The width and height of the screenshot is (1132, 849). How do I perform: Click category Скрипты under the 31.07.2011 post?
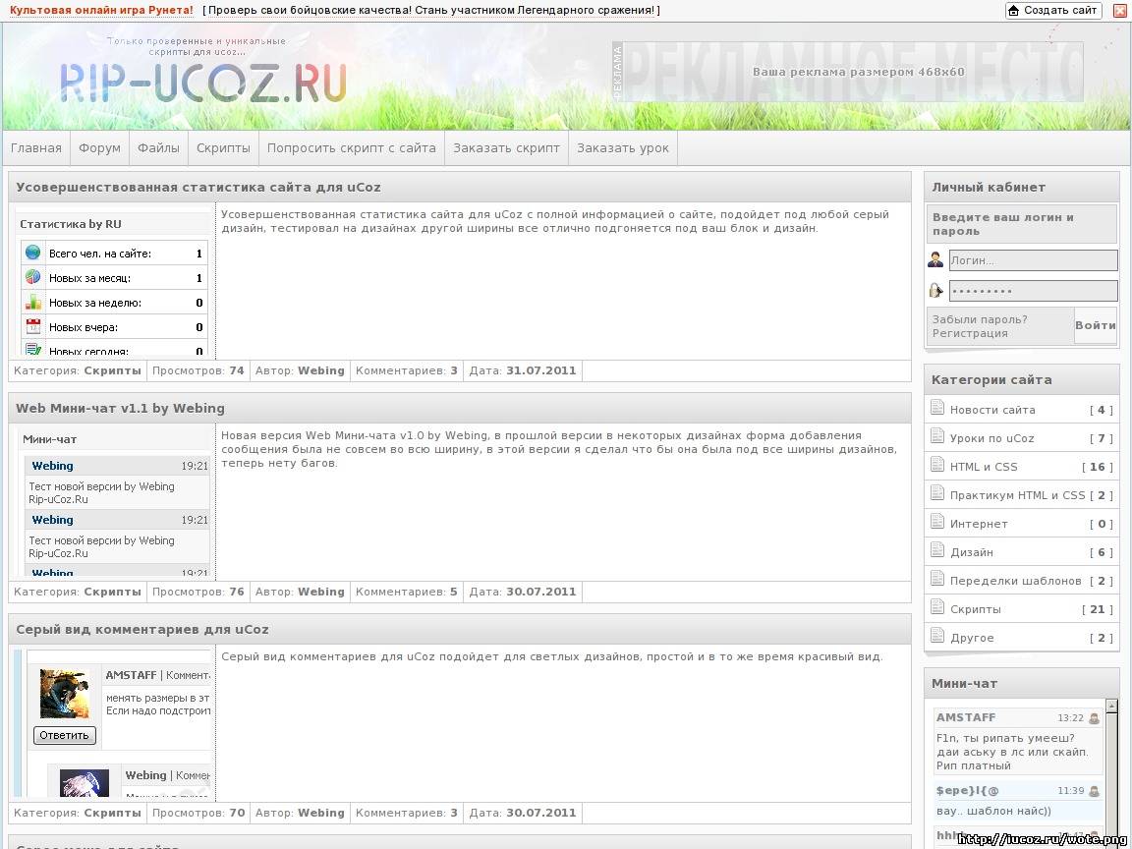pos(113,370)
